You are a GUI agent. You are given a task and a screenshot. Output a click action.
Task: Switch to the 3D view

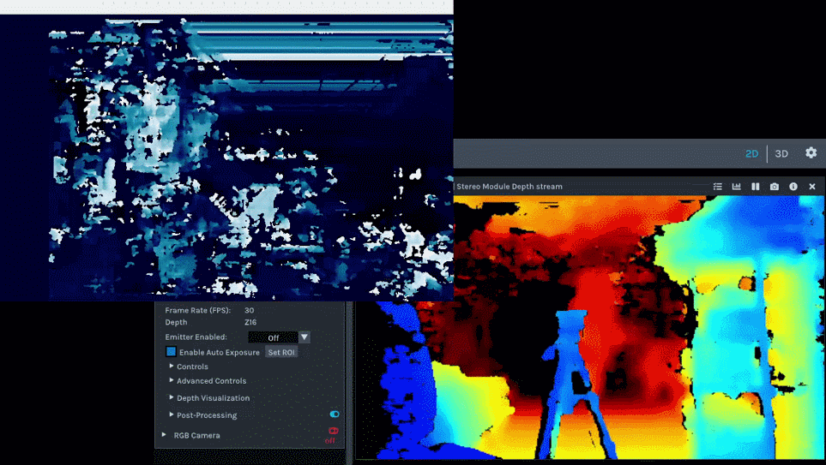(781, 154)
